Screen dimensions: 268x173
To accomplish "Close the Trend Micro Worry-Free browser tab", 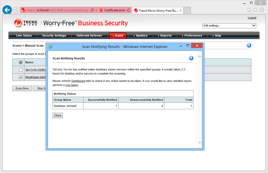I will (x=180, y=10).
